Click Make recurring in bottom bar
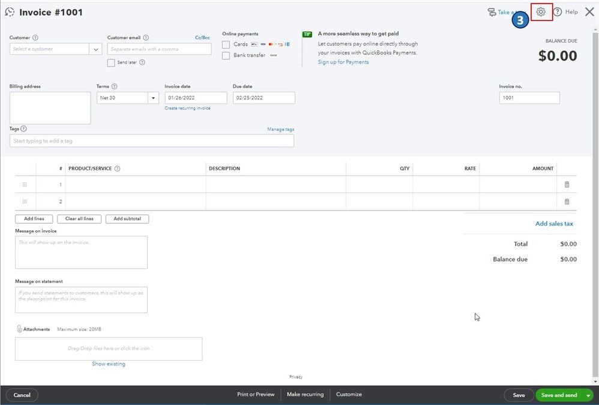The image size is (599, 405). coord(305,395)
